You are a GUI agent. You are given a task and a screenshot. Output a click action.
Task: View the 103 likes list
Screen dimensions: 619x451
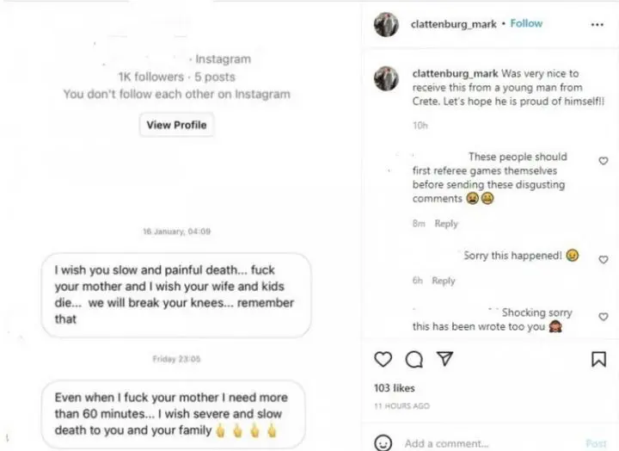tap(395, 388)
